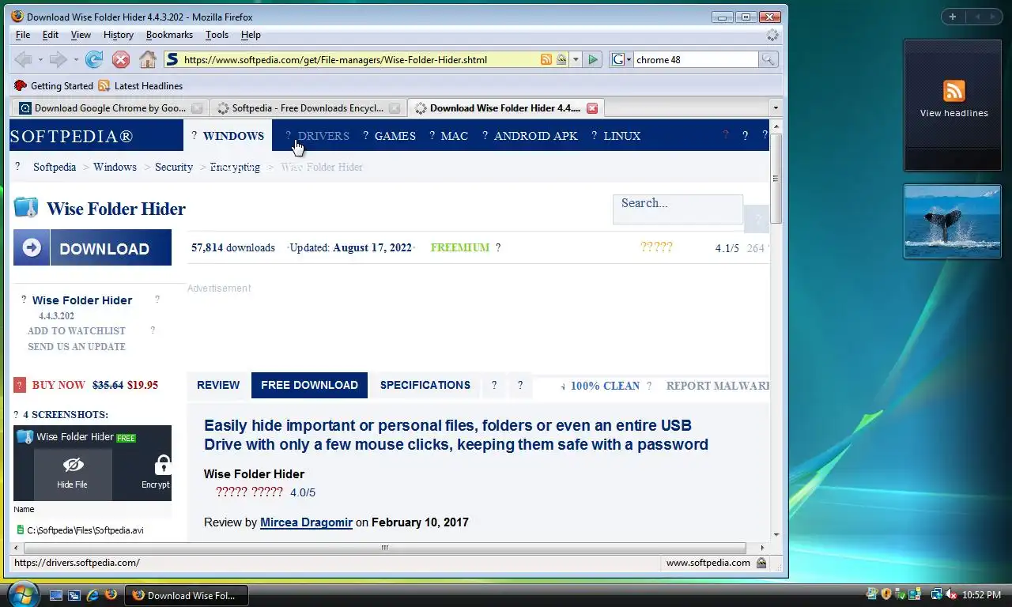Viewport: 1012px width, 607px height.
Task: Click ADD TO WATCHLIST link
Action: click(x=77, y=331)
